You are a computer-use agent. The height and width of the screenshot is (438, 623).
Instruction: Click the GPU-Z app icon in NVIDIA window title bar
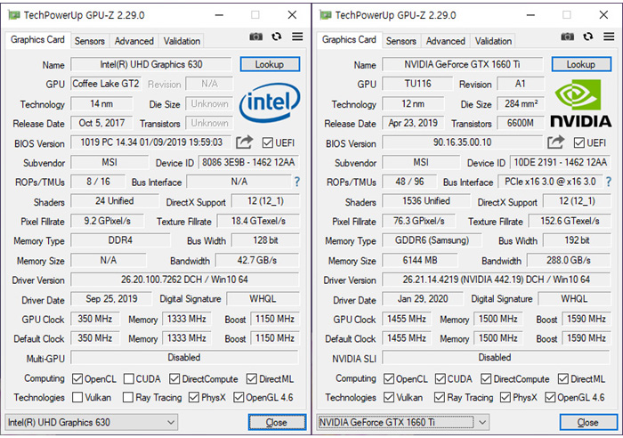326,15
